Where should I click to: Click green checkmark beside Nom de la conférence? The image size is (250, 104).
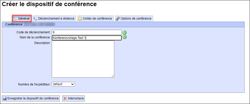tap(124, 37)
